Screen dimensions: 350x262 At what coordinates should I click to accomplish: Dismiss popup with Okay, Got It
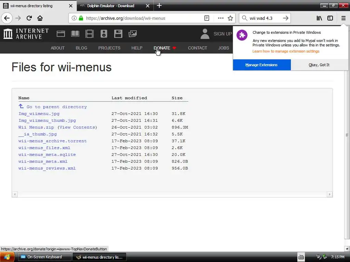point(319,65)
